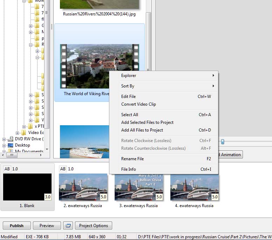Click the AB transition icon on Blank slide
Screen dimensions: 272x240
click(x=7, y=169)
